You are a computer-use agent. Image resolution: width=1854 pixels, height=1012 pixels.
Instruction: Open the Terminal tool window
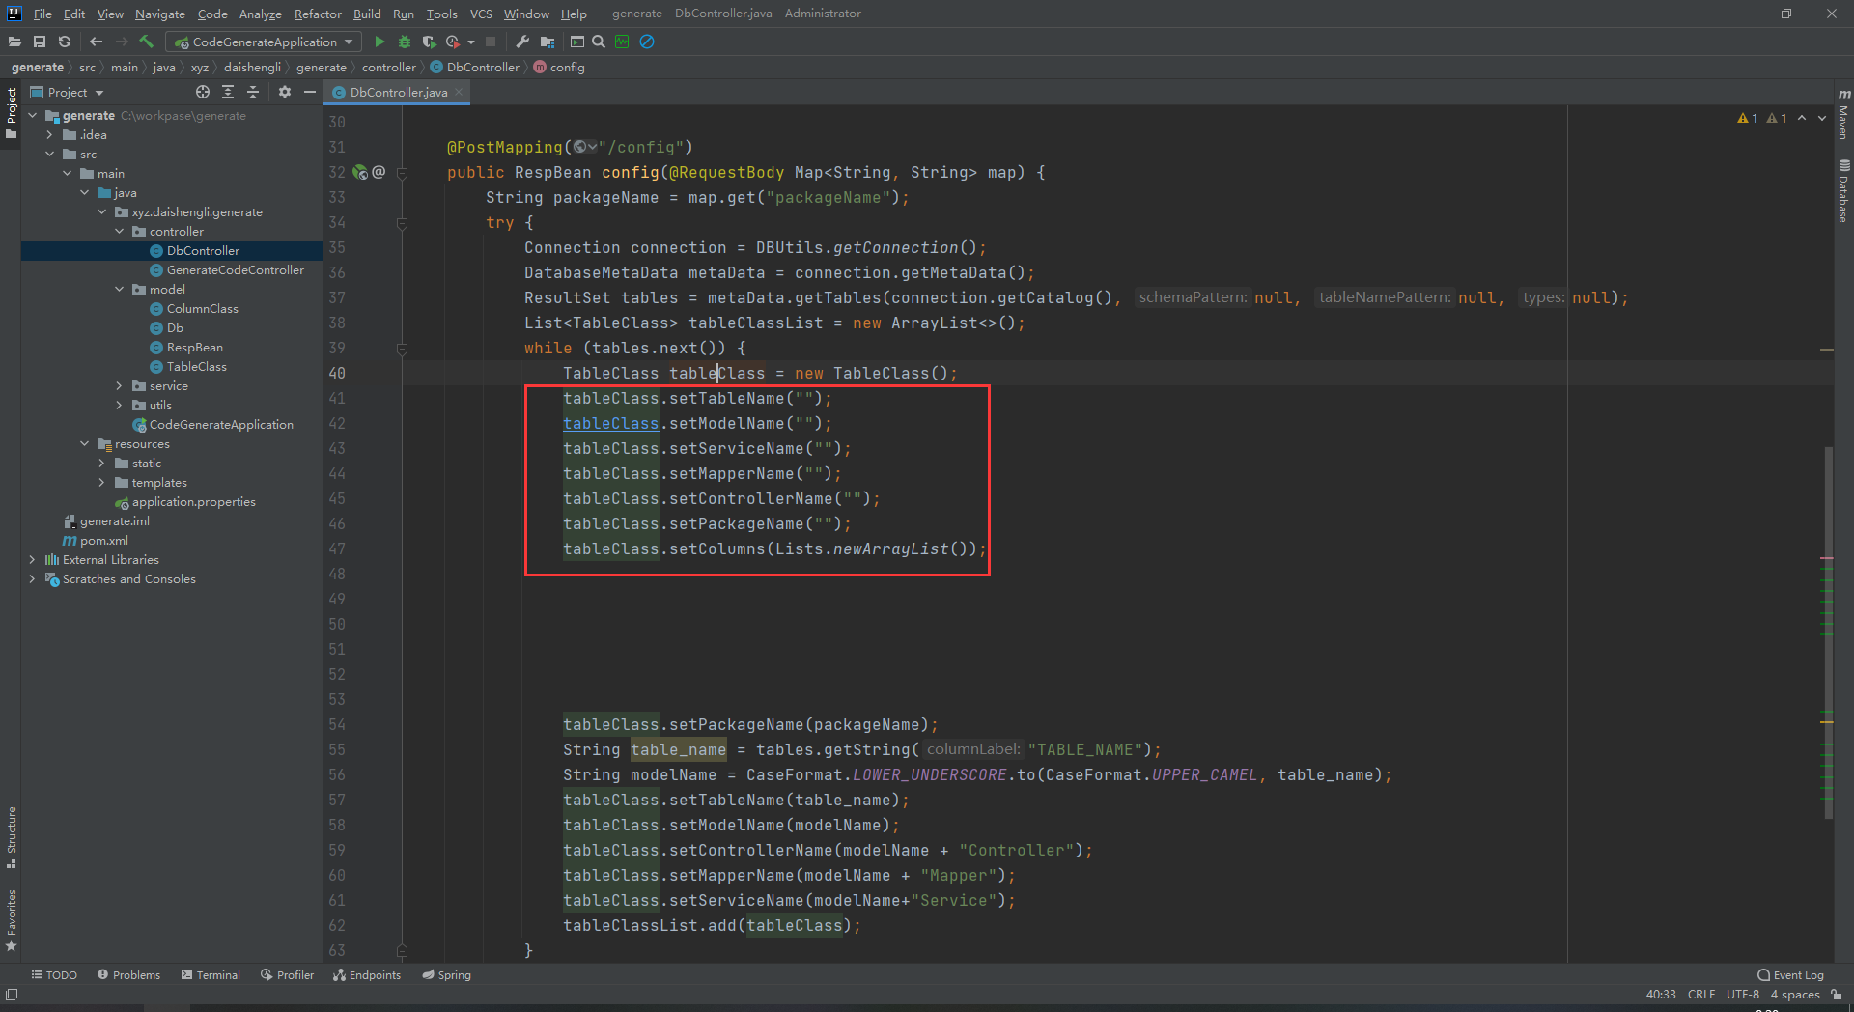[211, 974]
